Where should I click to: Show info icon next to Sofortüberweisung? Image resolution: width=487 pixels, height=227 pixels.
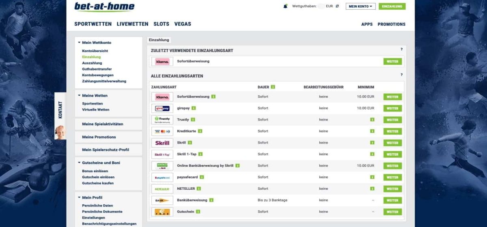point(213,96)
